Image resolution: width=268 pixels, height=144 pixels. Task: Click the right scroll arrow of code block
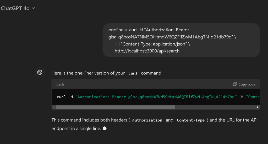pyautogui.click(x=258, y=107)
